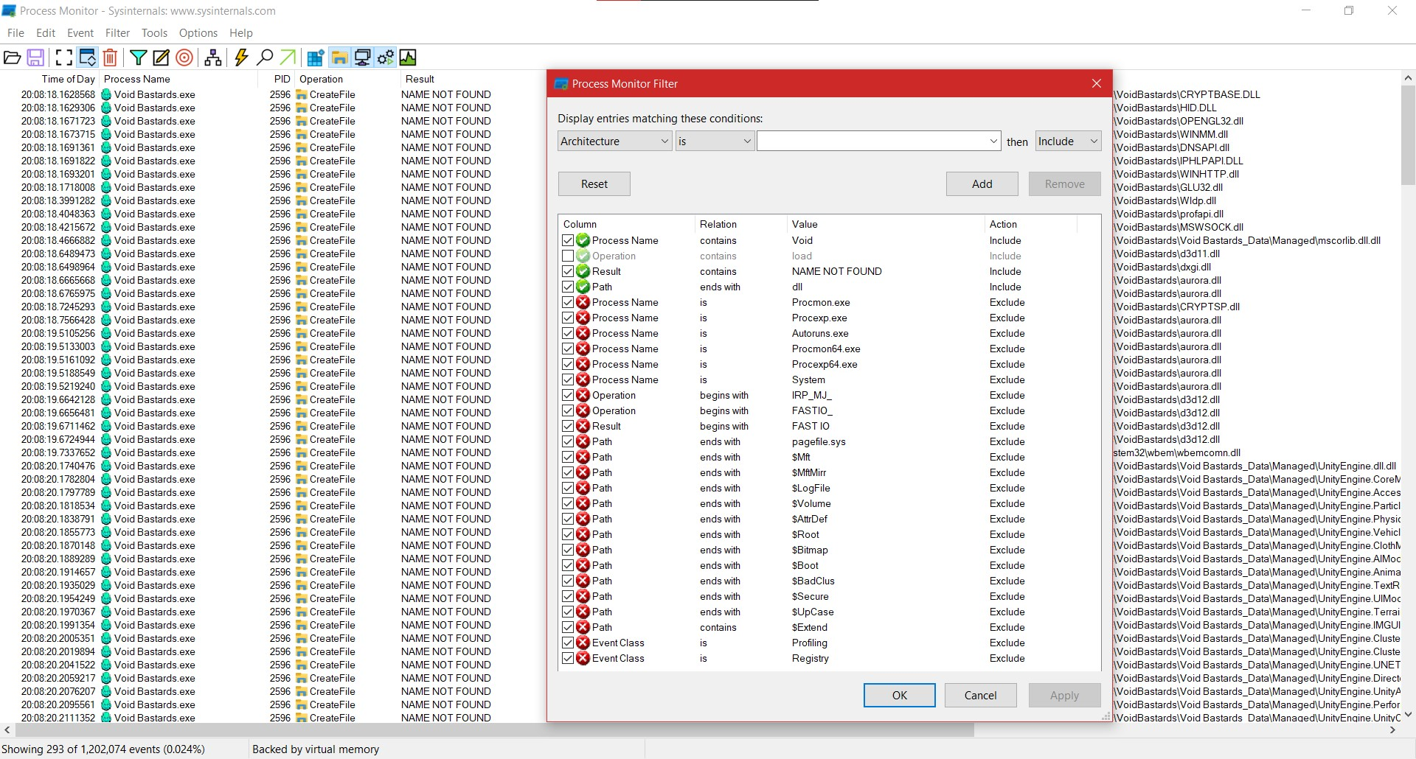The width and height of the screenshot is (1416, 759).
Task: Uncheck Result contains NAME NOT FOUND filter
Action: click(x=568, y=271)
